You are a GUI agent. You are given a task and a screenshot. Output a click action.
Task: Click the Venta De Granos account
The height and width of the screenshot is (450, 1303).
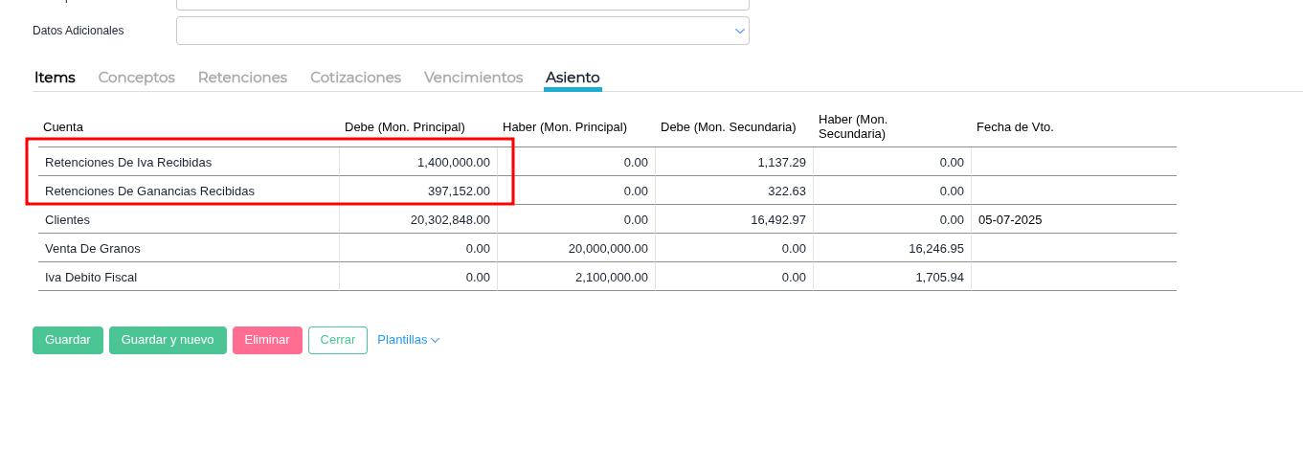click(x=93, y=249)
